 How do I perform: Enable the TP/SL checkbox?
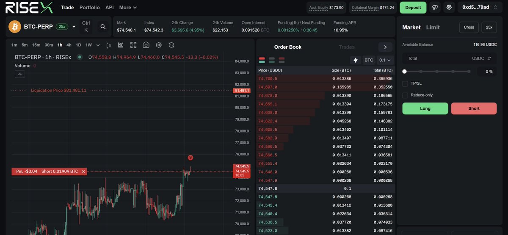pos(405,83)
